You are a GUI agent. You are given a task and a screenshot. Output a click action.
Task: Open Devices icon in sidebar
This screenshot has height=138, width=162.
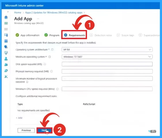pyautogui.click(x=6, y=35)
